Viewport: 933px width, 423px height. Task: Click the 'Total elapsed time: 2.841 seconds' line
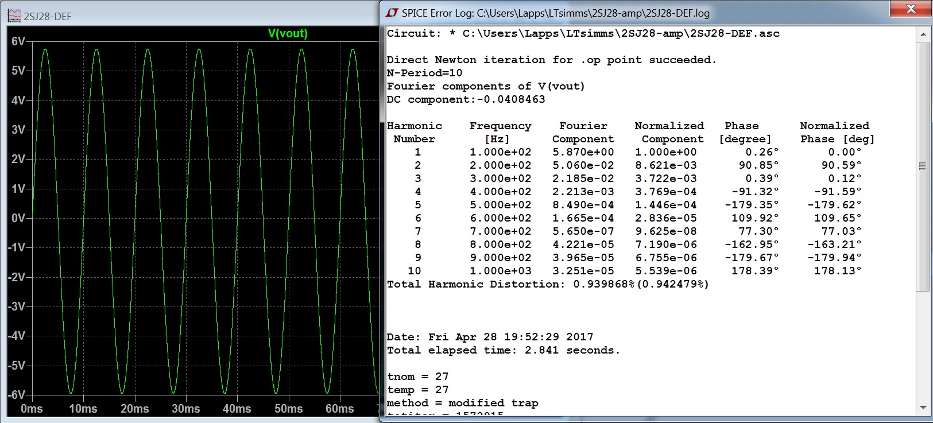pos(504,350)
